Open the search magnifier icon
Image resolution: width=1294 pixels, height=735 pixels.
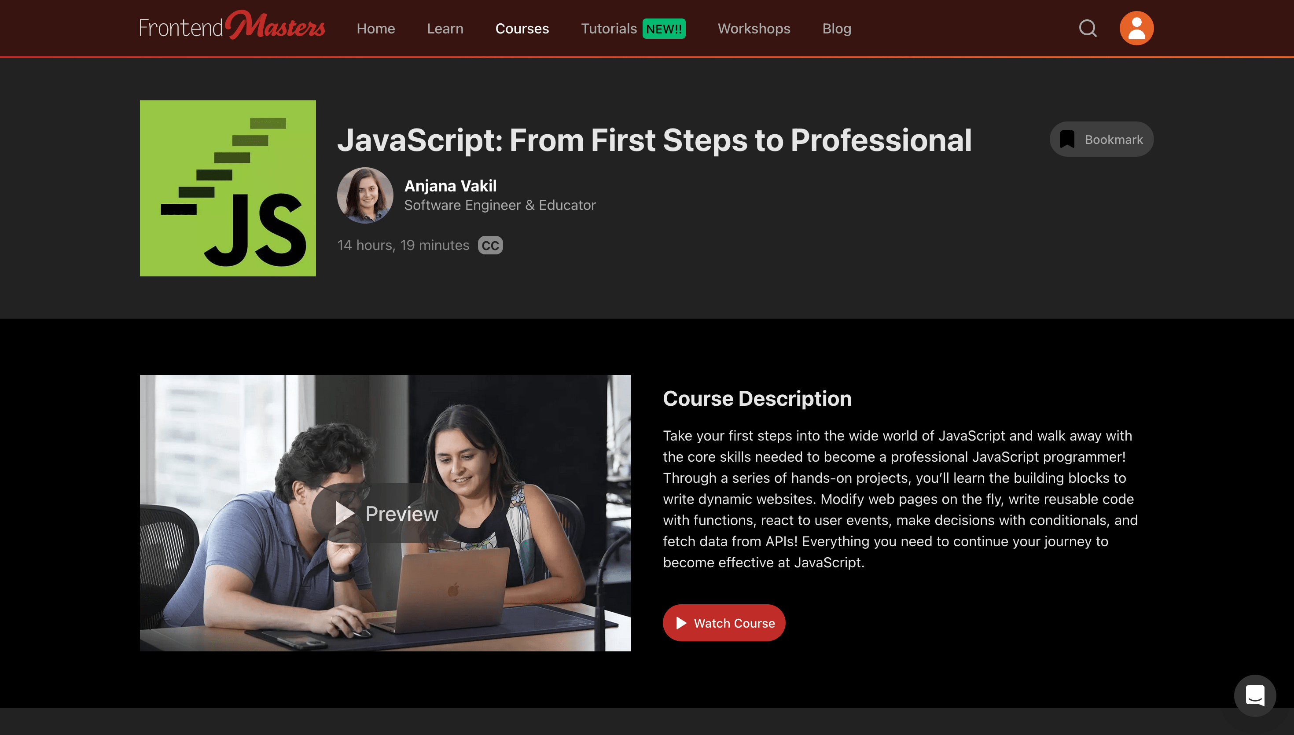point(1088,28)
